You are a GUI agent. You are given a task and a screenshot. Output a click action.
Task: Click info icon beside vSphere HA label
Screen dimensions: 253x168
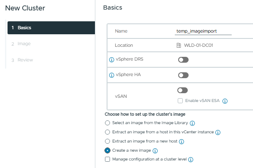(111, 76)
